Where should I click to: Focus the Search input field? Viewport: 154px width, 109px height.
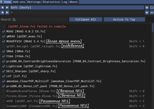pyautogui.click(x=34, y=19)
